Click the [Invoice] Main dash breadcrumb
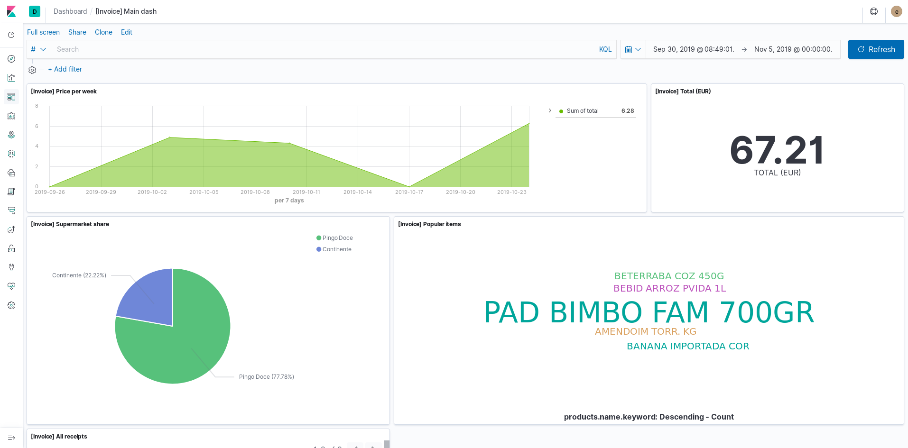 coord(126,11)
